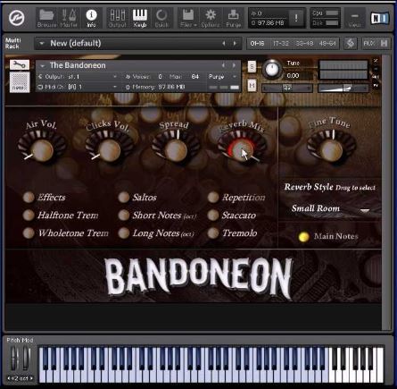Switch to rack page 01-16

[257, 44]
